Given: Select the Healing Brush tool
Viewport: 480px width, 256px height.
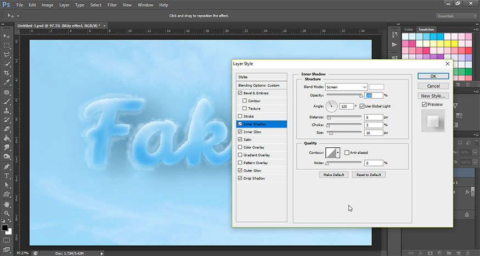Looking at the screenshot, I should coord(7,92).
